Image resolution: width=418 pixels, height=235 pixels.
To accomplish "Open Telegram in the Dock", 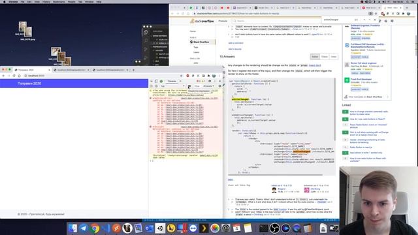I will tap(84, 228).
